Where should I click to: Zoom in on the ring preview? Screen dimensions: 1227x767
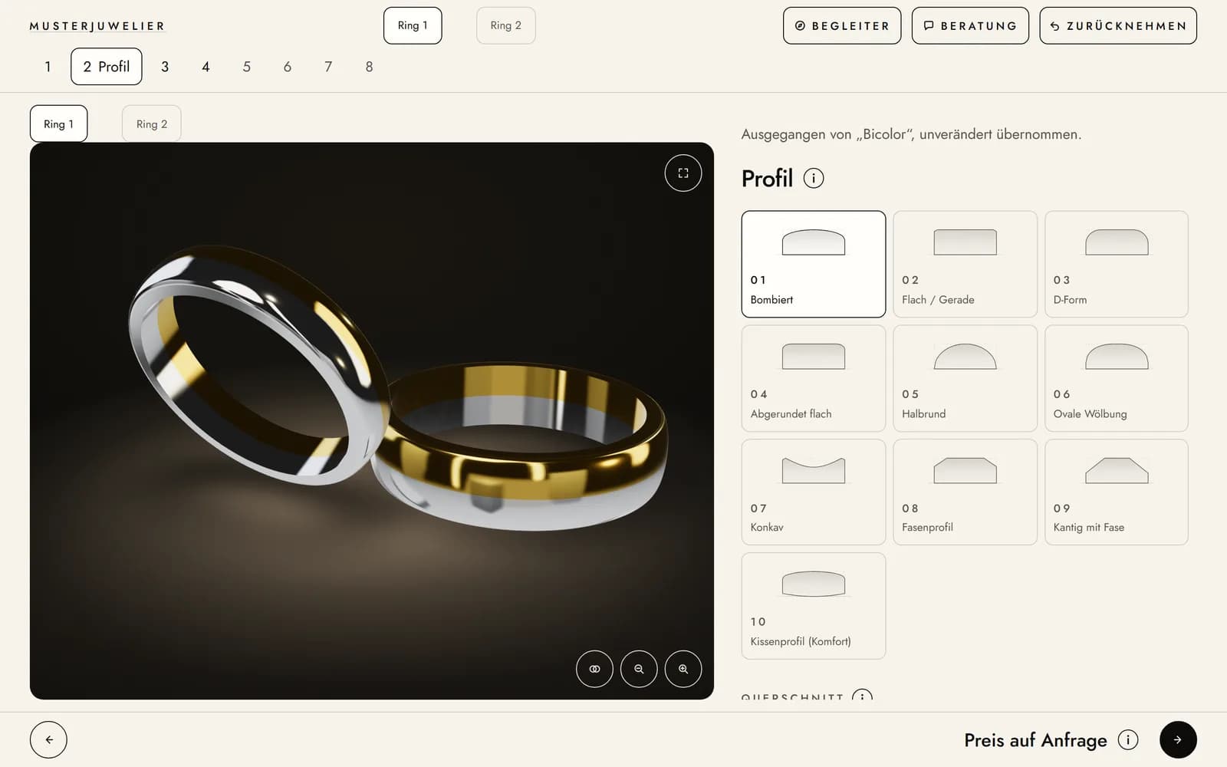pyautogui.click(x=683, y=669)
